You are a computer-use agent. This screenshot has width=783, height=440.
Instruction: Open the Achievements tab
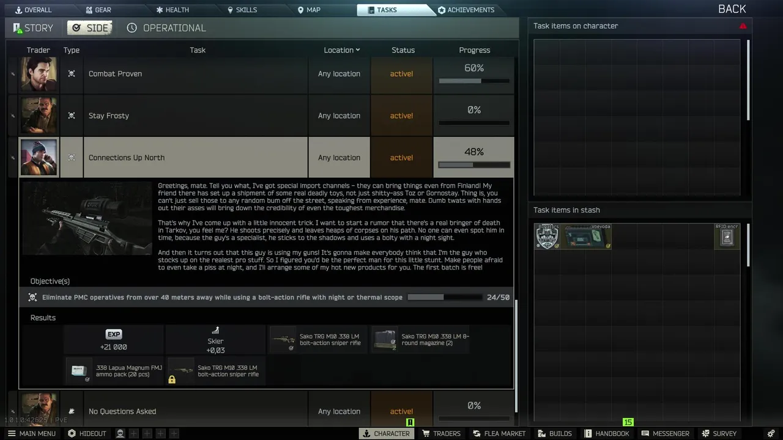tap(466, 10)
